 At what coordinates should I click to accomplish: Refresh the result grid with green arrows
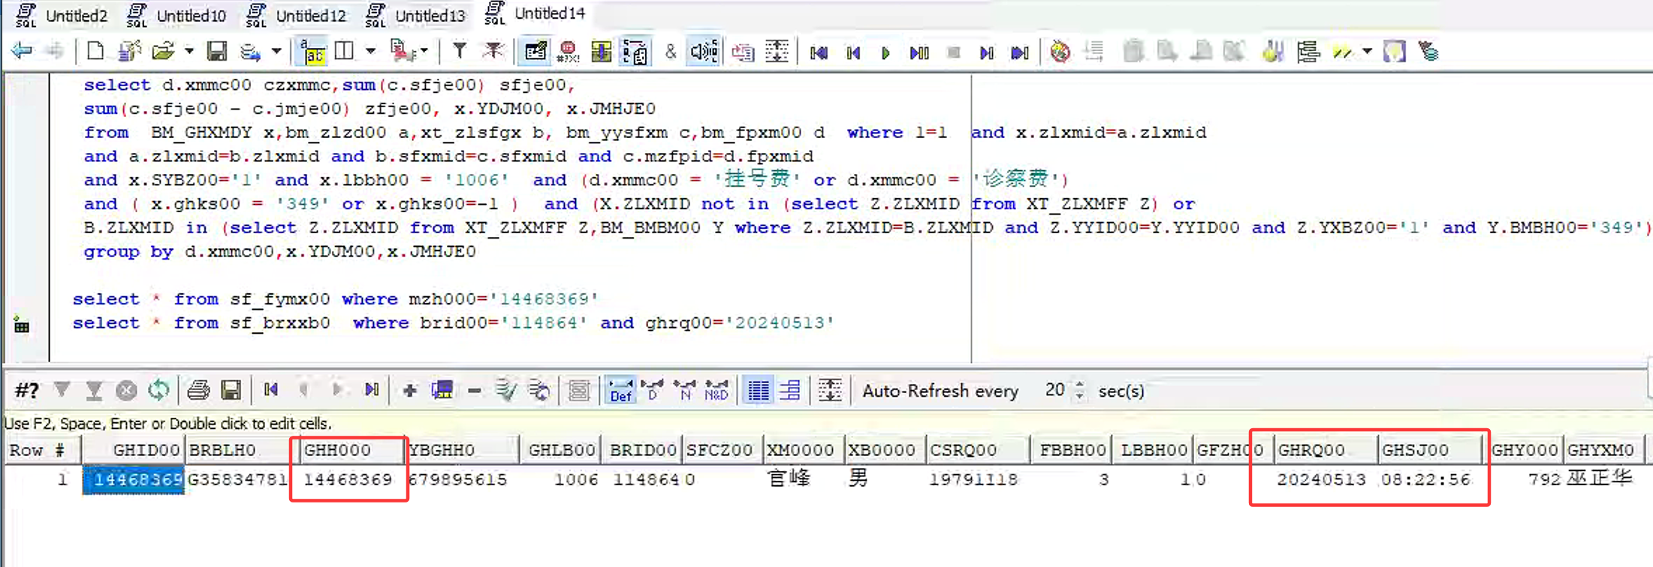(158, 390)
